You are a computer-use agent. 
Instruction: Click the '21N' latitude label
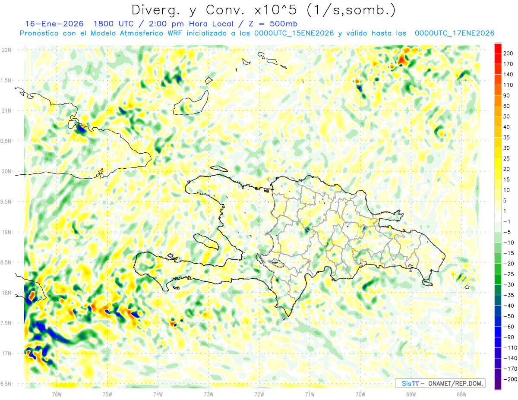pyautogui.click(x=6, y=110)
